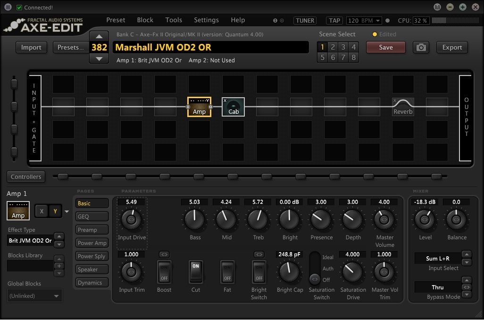Screen dimensions: 484x320
Task: Click the plus icon in Blocks Library
Action: pos(59,266)
